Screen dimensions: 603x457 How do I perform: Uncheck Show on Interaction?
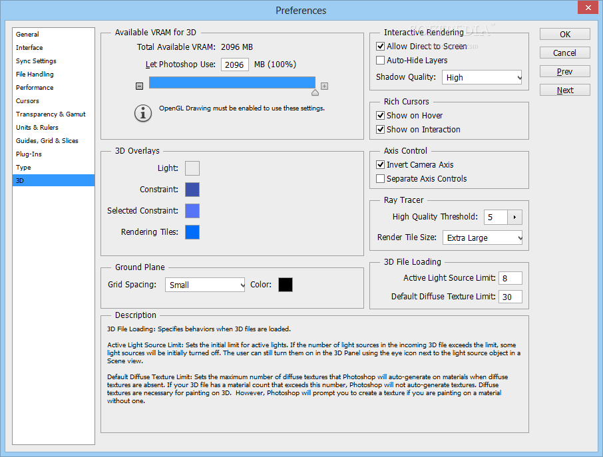[380, 130]
